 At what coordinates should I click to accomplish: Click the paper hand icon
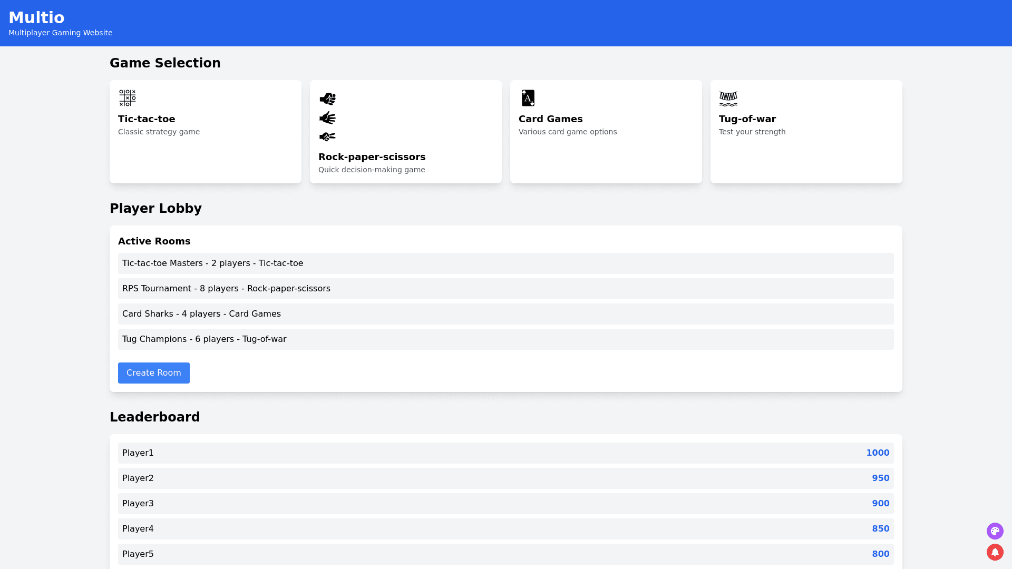[x=327, y=117]
